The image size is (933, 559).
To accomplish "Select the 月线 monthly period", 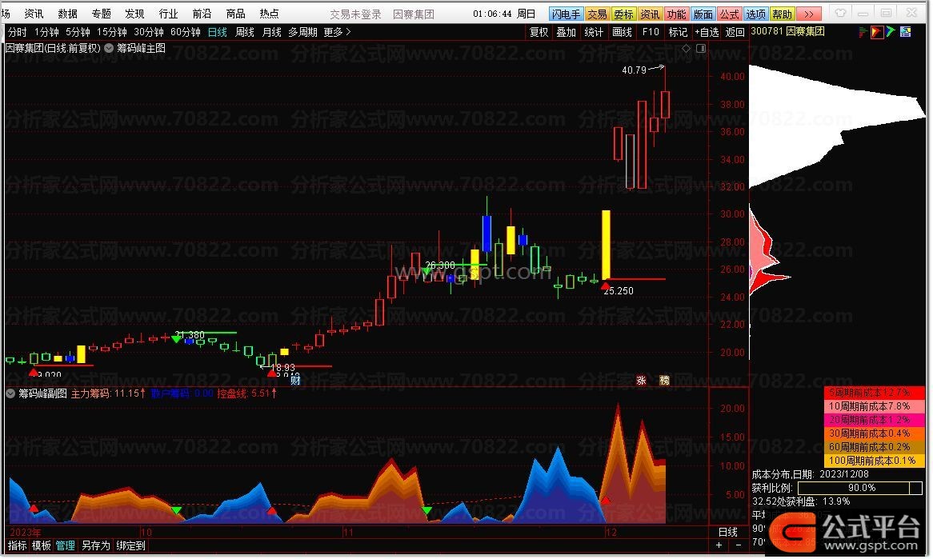I will tap(272, 32).
